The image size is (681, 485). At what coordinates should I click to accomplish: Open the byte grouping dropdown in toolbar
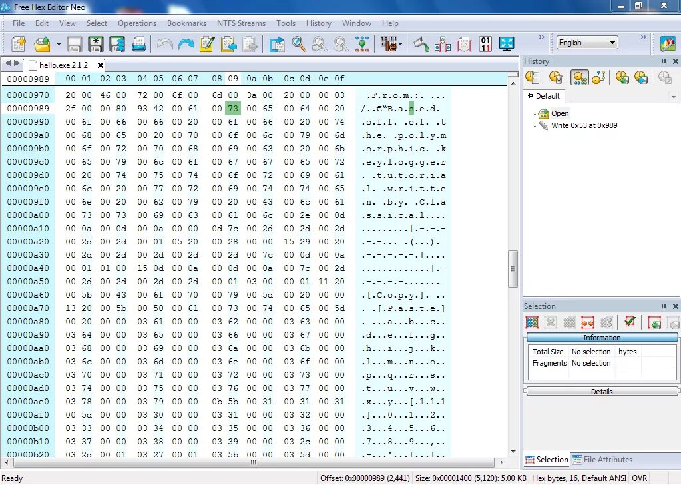click(x=400, y=44)
